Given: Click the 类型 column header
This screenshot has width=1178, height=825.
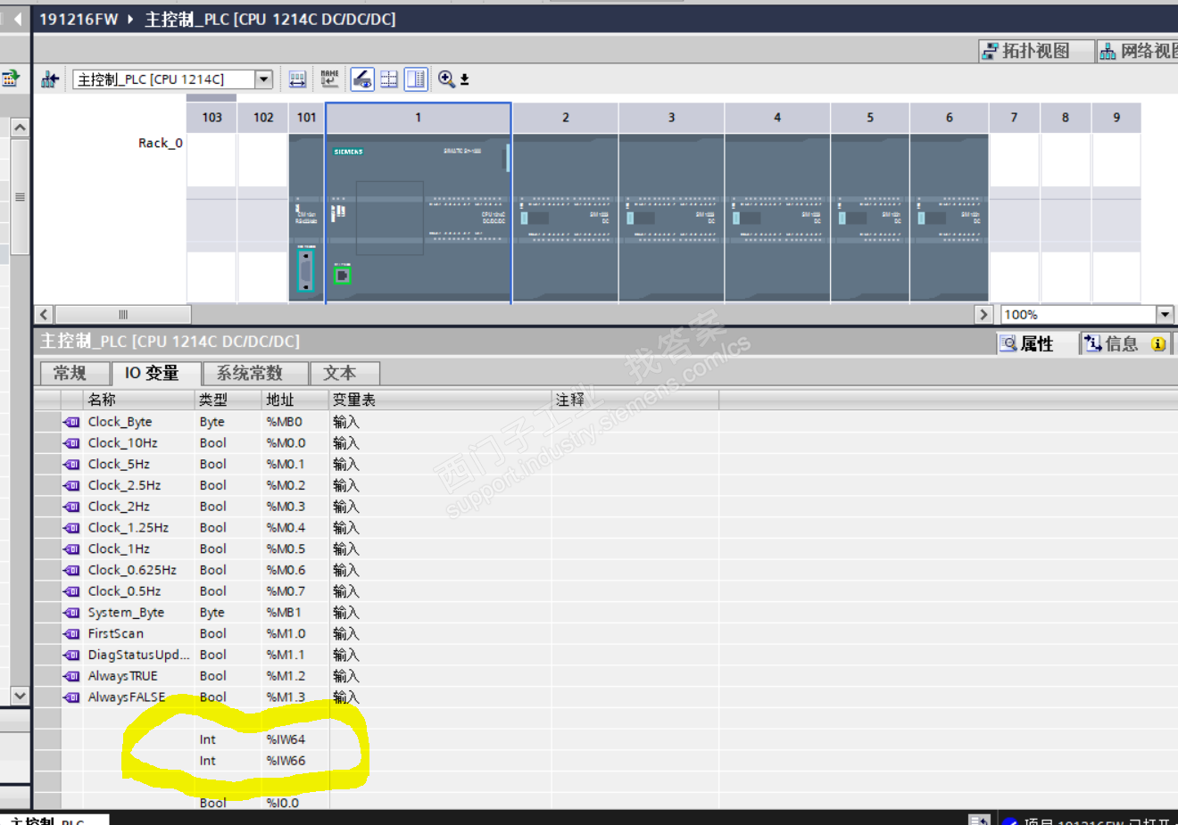Looking at the screenshot, I should tap(228, 400).
